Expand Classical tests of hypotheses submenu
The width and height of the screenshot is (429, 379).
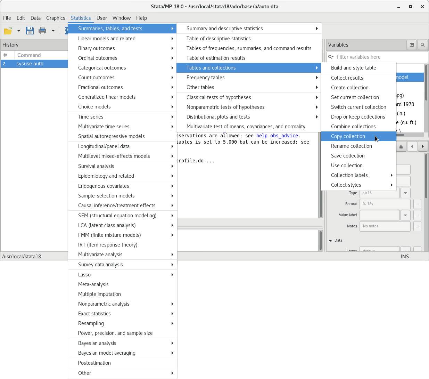tap(249, 97)
